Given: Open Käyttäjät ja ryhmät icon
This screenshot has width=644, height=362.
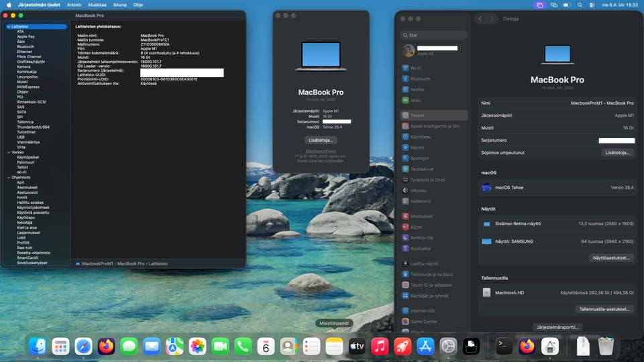Looking at the screenshot, I should [405, 296].
